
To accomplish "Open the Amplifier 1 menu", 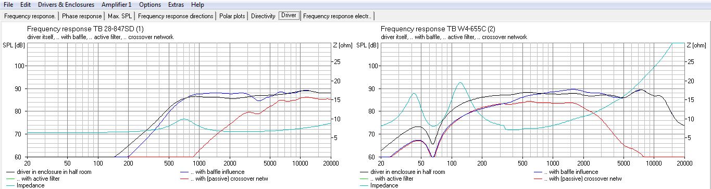I will 116,5.
